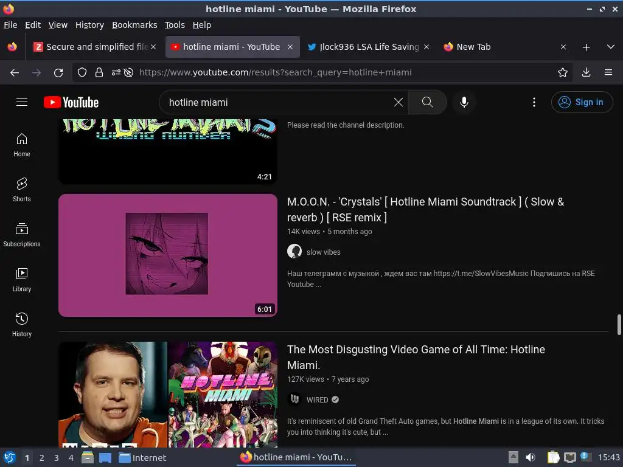623x467 pixels.
Task: Open the Wrong Number 4:21 thumbnail
Action: point(168,151)
